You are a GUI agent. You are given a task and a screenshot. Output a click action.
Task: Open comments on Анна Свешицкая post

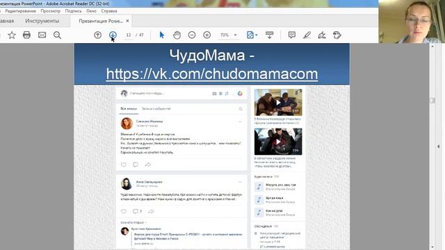click(137, 211)
